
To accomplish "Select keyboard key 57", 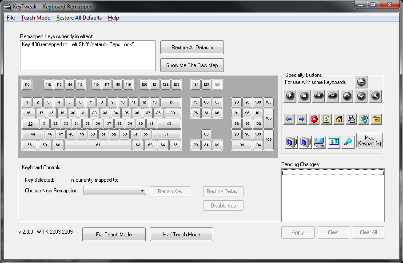I will coord(166,134).
